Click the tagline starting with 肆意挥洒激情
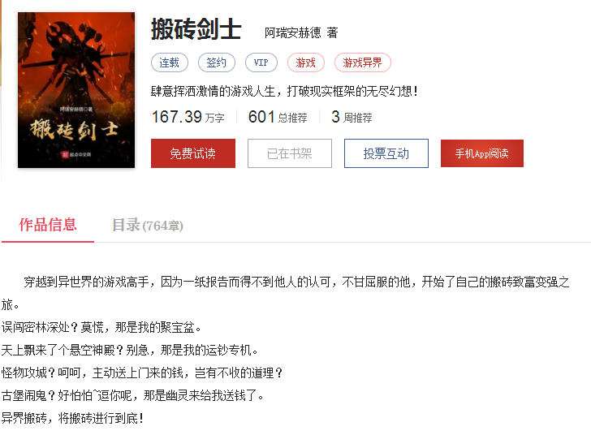Image resolution: width=591 pixels, height=435 pixels. tap(285, 91)
